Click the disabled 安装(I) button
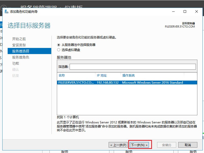The height and width of the screenshot is (153, 204). (166, 145)
